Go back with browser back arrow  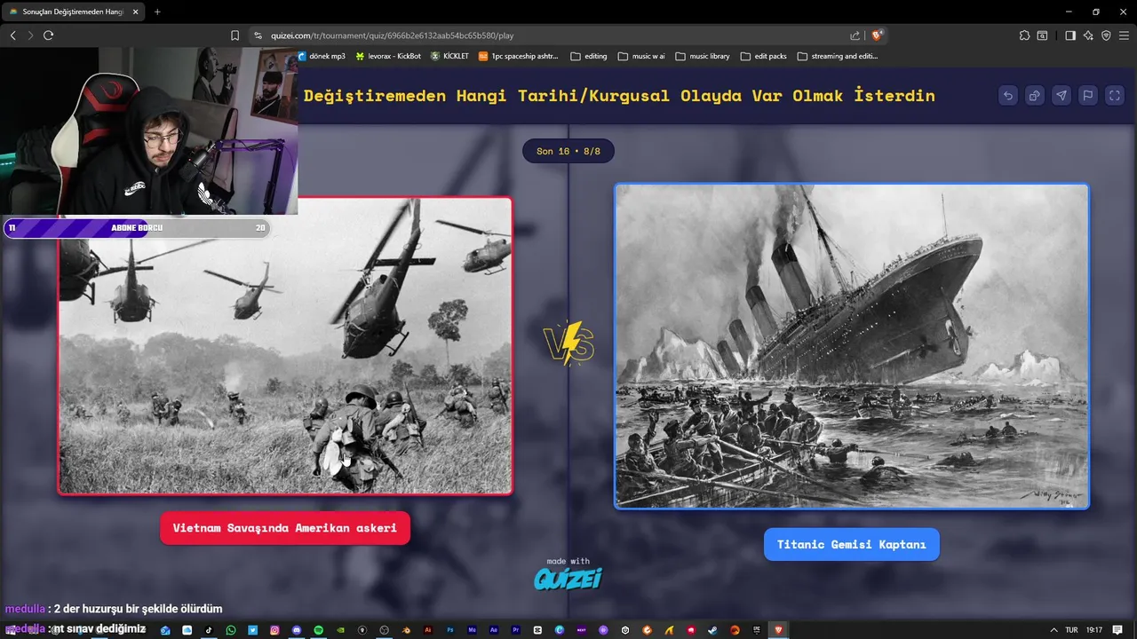[12, 35]
